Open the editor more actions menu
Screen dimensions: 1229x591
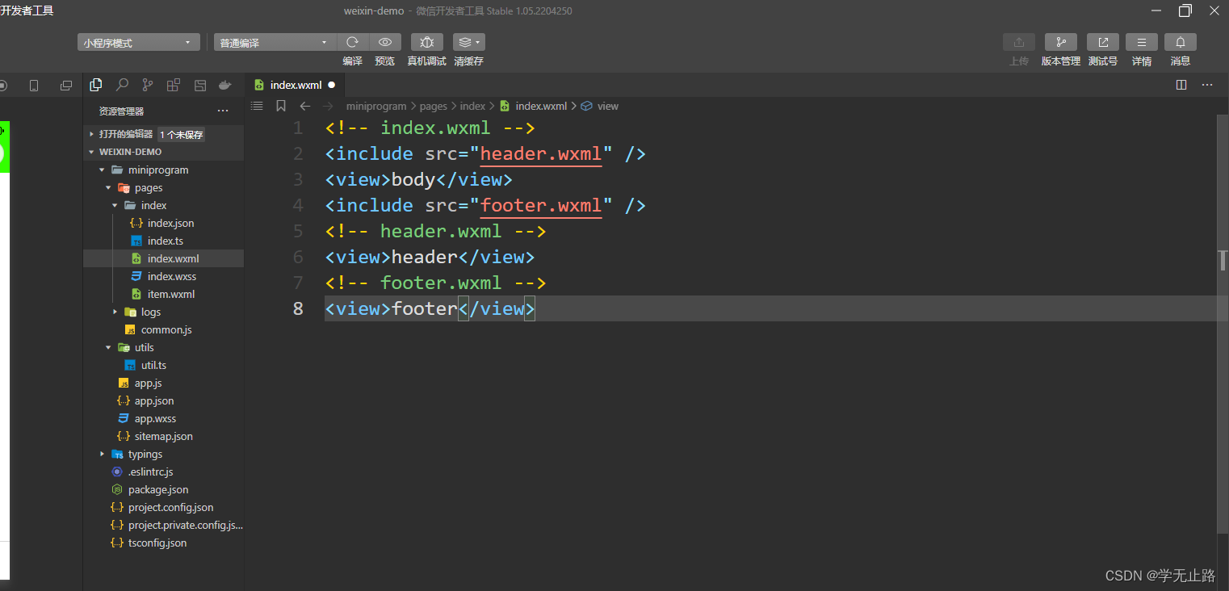[x=1207, y=85]
